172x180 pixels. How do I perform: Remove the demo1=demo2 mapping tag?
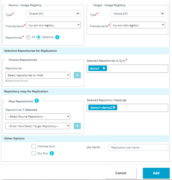point(114,108)
